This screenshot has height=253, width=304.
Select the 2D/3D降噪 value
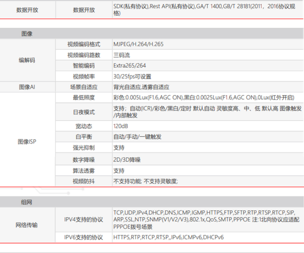(127, 160)
